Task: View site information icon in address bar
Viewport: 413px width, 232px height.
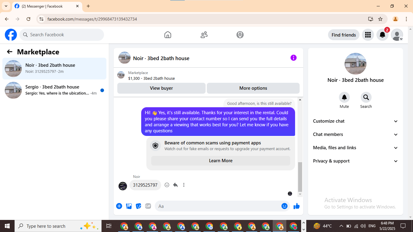Action: 41,19
